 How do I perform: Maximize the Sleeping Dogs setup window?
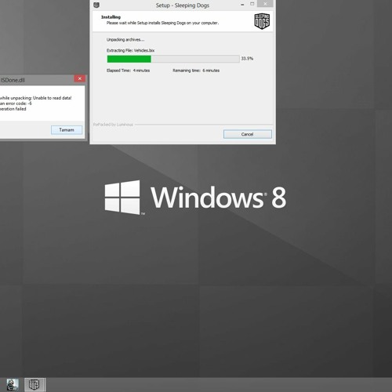click(252, 4)
